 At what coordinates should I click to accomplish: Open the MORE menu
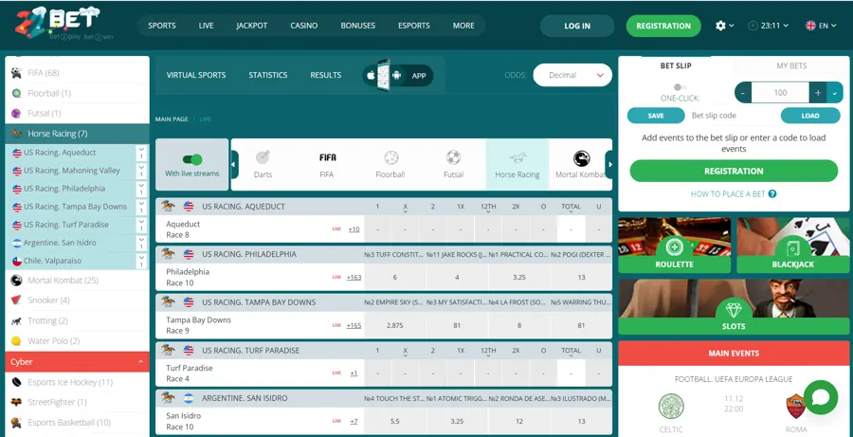[x=463, y=26]
